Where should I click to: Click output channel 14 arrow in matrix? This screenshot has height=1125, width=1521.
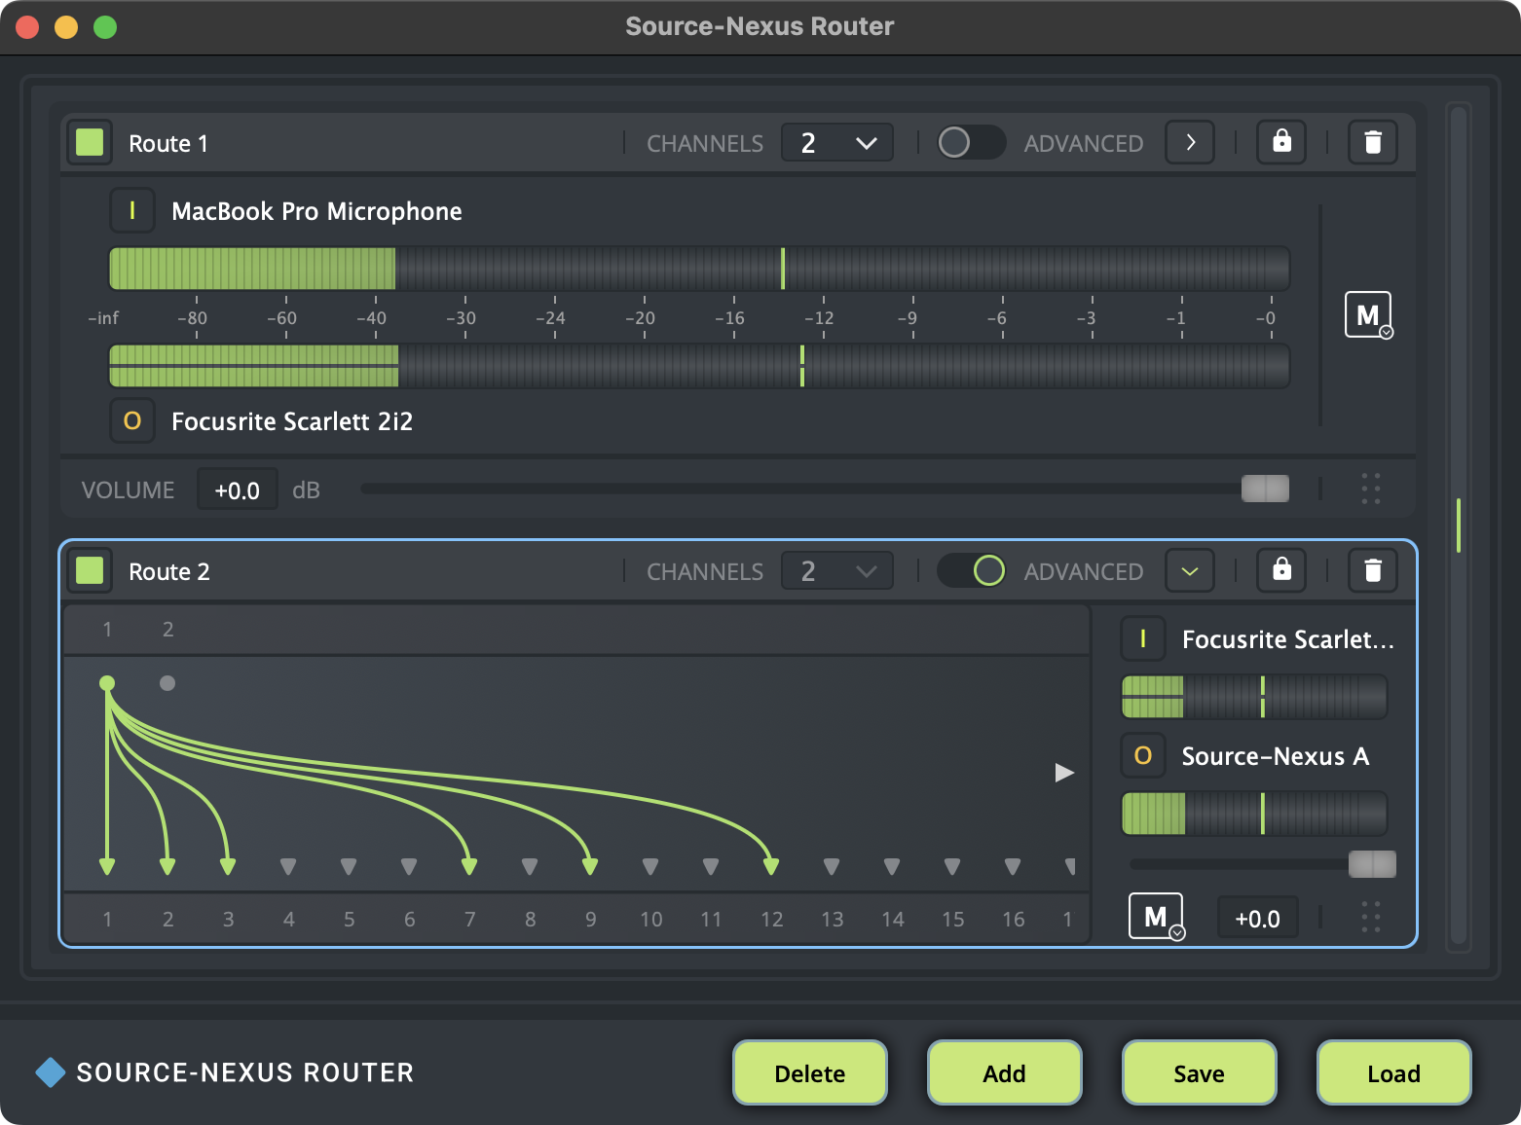tap(892, 866)
